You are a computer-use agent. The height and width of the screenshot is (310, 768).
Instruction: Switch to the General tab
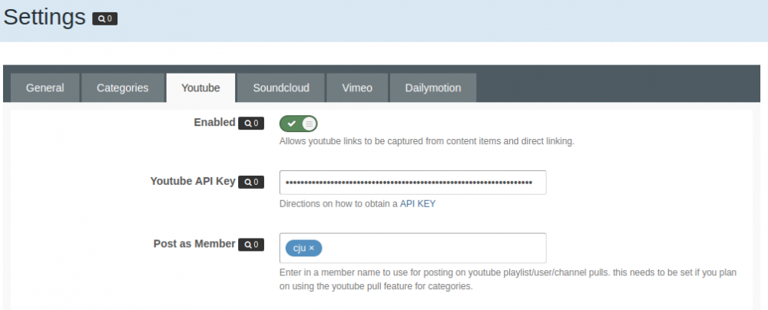click(45, 87)
